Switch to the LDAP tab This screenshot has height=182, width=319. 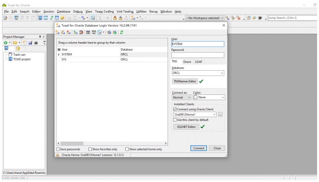(199, 61)
